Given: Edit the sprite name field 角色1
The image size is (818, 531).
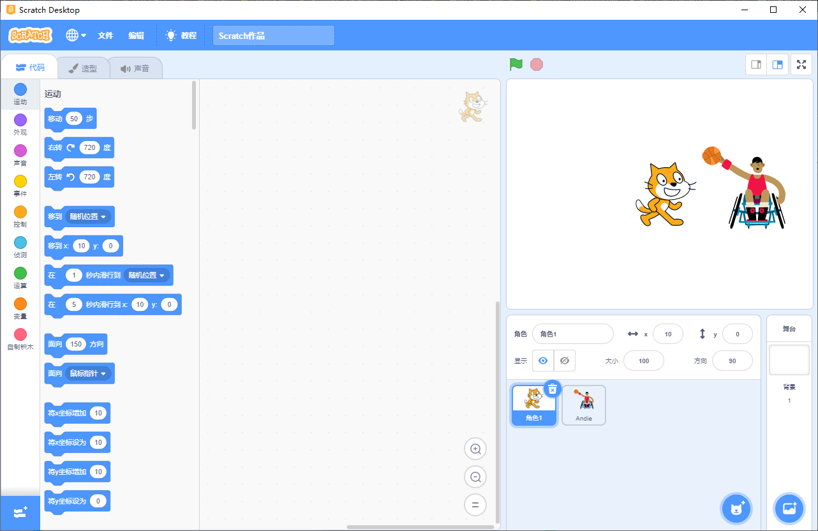Looking at the screenshot, I should 572,334.
